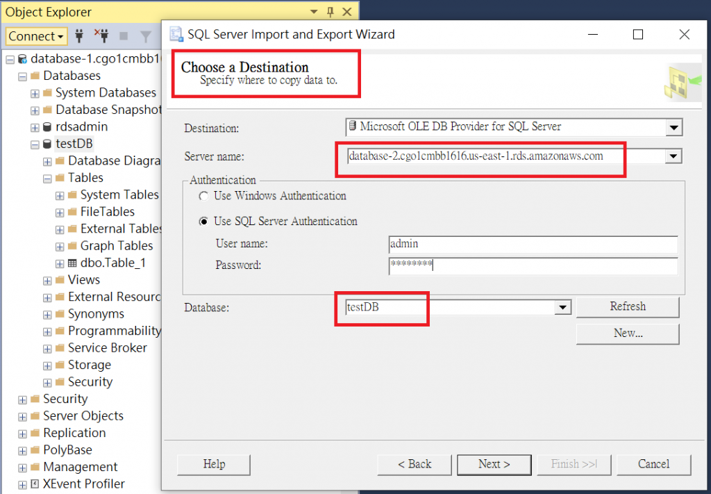Image resolution: width=711 pixels, height=494 pixels.
Task: Click the filter funnel icon in Object Explorer
Action: click(146, 36)
